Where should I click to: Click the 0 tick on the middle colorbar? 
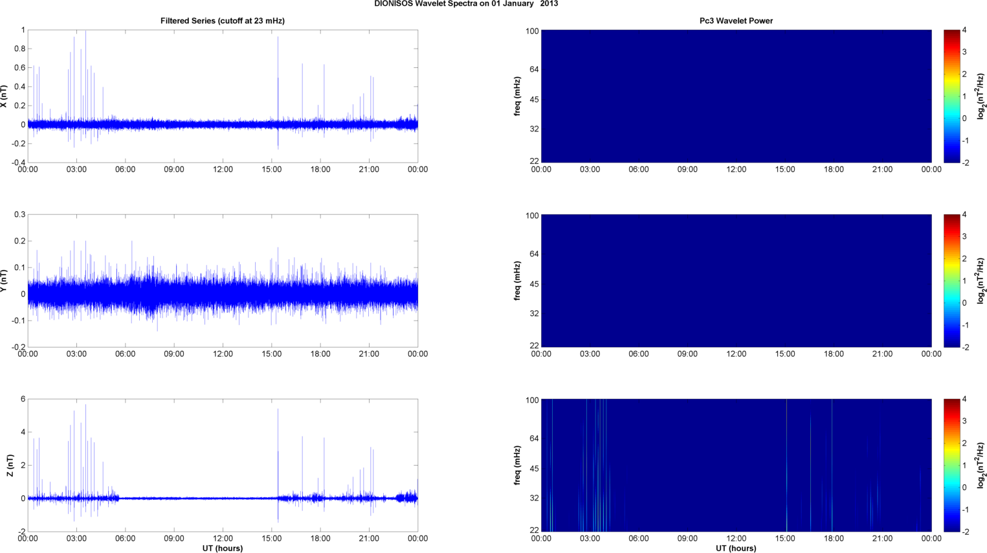click(x=964, y=303)
